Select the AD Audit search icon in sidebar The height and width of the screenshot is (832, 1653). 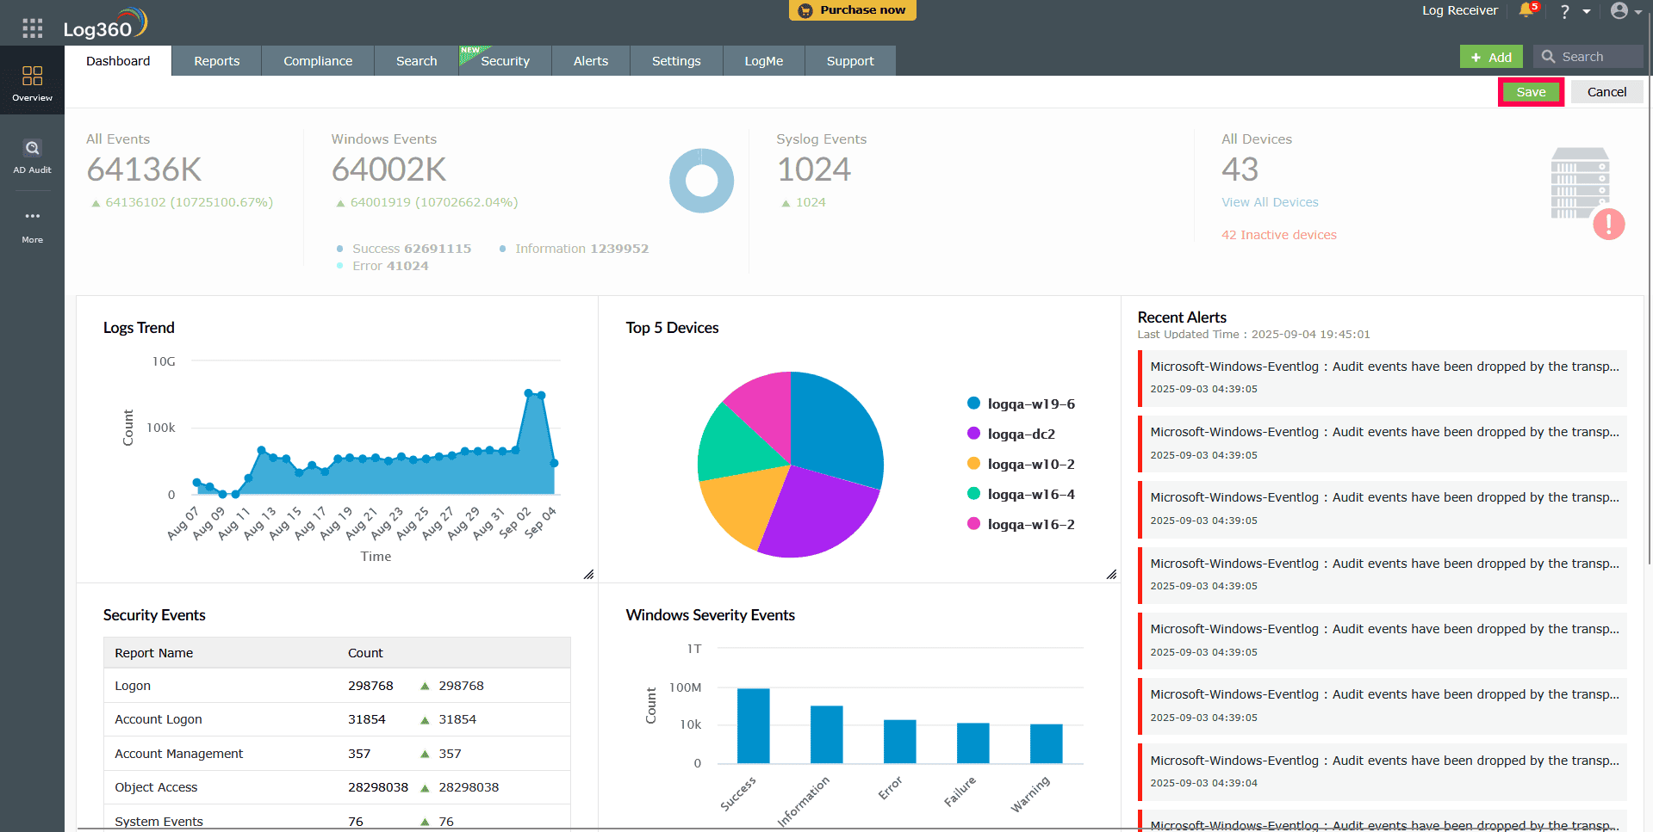pos(32,147)
